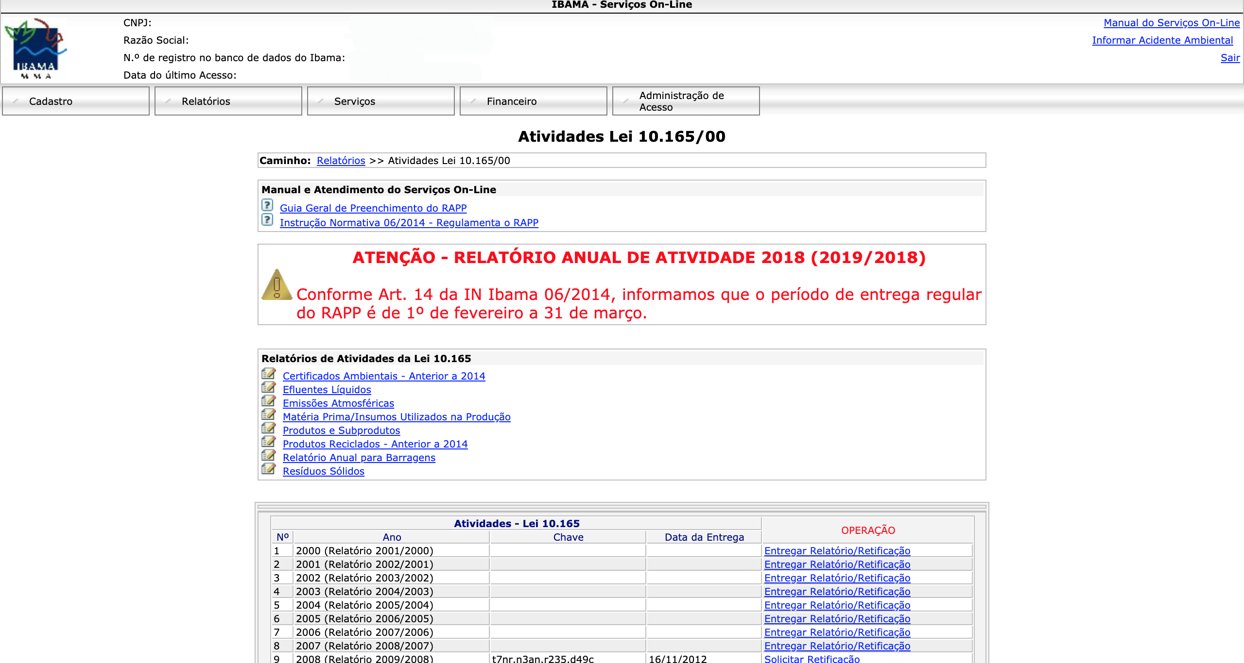Click the IBAMA logo image
Screen dimensions: 1244x663
click(x=36, y=48)
